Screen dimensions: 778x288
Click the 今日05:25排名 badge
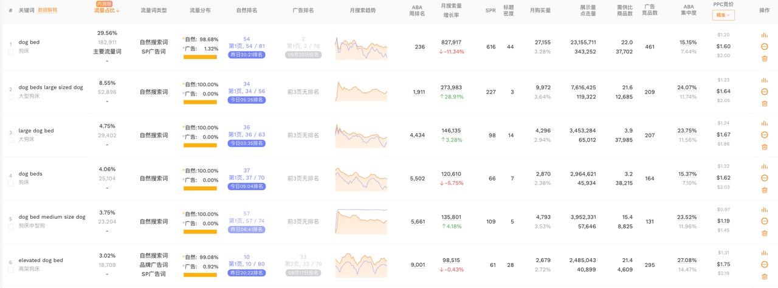coord(246,100)
